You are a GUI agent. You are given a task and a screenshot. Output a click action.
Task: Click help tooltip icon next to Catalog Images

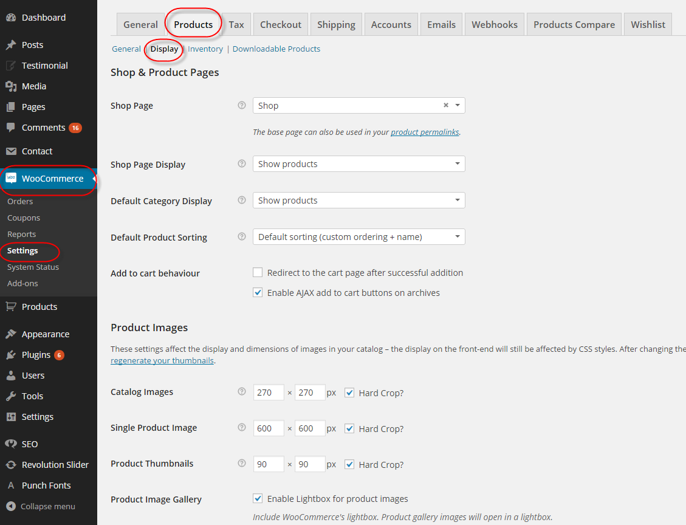(242, 392)
